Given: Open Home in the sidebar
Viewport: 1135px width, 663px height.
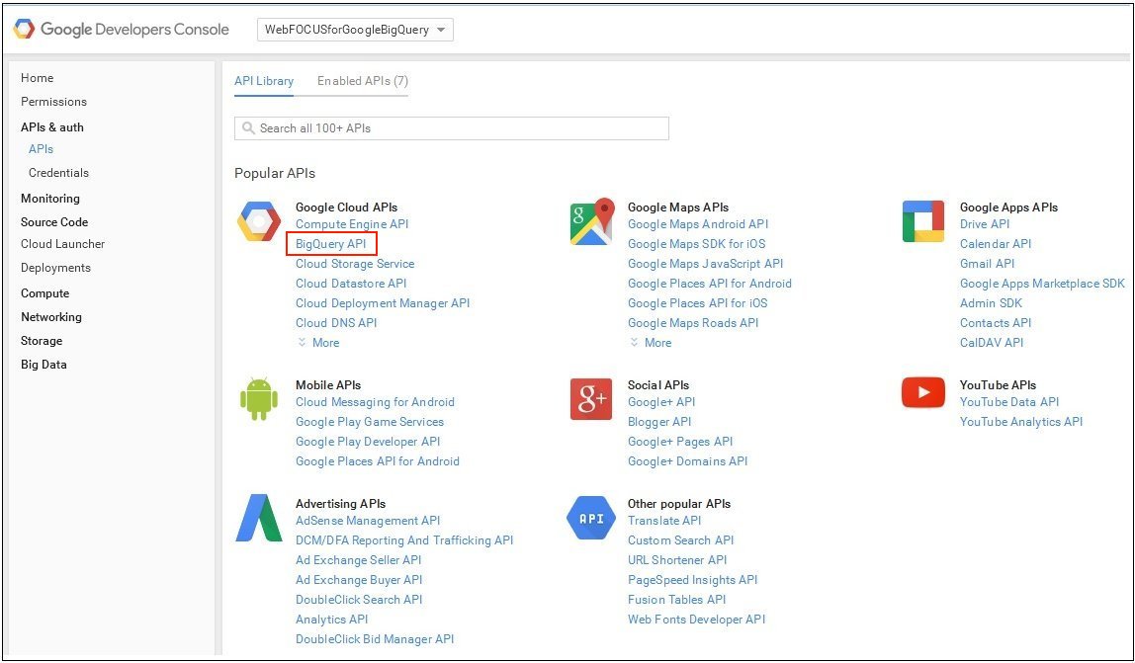Looking at the screenshot, I should click(x=37, y=78).
